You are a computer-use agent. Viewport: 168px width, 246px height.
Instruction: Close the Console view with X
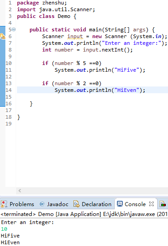point(151,204)
